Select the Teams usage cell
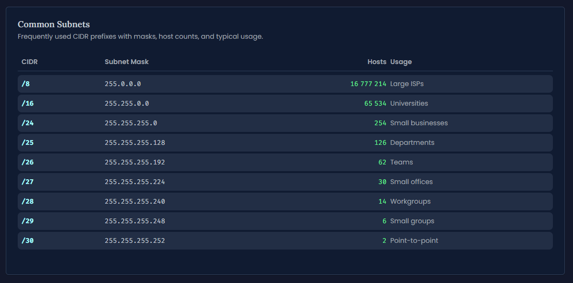Viewport: 573px width, 283px height. 401,162
